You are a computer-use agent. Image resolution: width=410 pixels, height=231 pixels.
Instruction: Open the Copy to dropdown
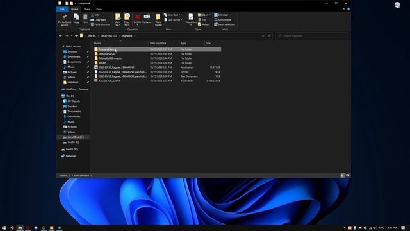click(x=127, y=20)
